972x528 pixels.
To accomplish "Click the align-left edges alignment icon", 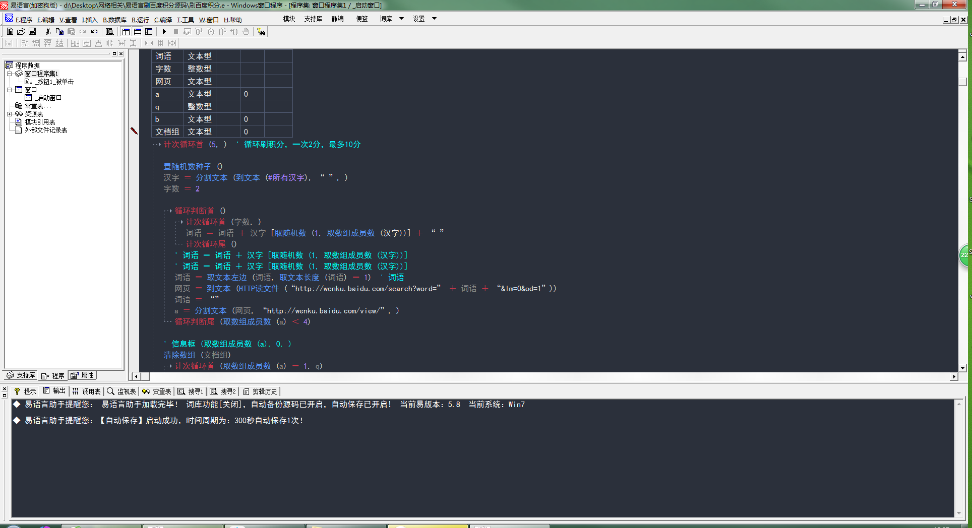I will pyautogui.click(x=24, y=43).
